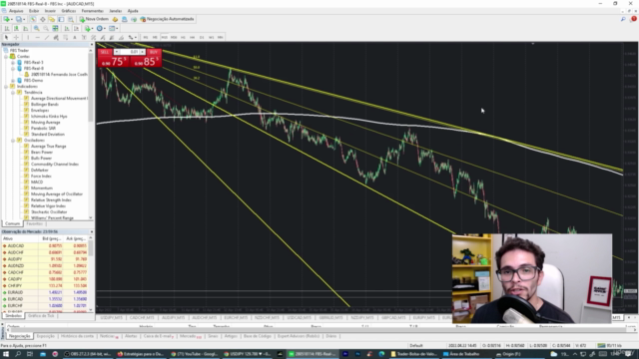This screenshot has height=359, width=639.
Task: Expand the FBS-Real-3 account node
Action: [x=13, y=63]
